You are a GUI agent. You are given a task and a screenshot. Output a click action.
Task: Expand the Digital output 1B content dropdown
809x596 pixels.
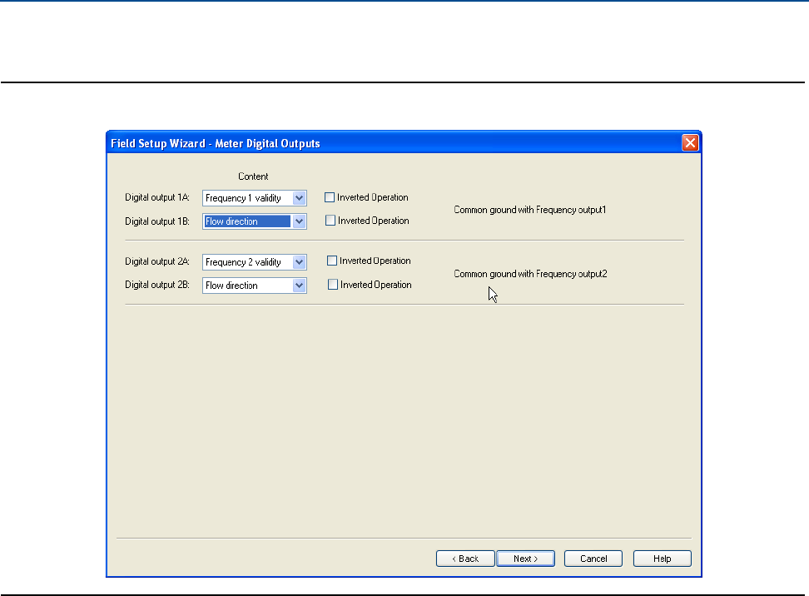tap(300, 221)
